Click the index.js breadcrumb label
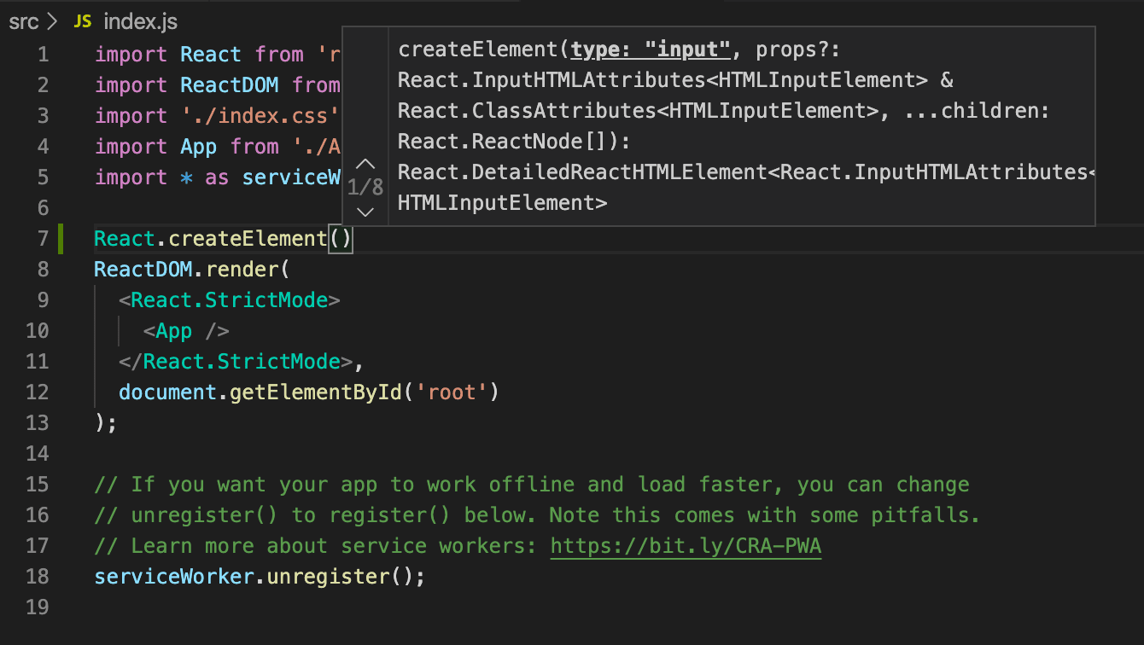The width and height of the screenshot is (1144, 645). [139, 22]
